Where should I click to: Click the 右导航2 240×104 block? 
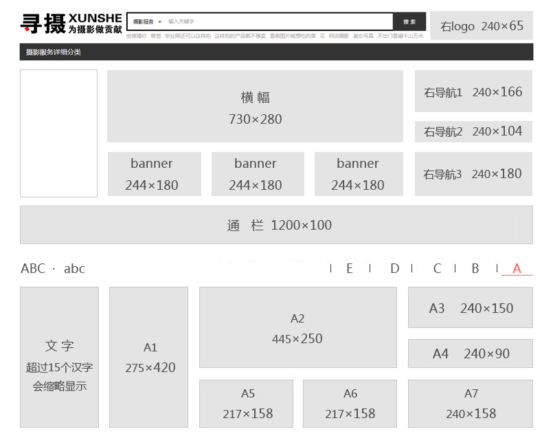473,131
